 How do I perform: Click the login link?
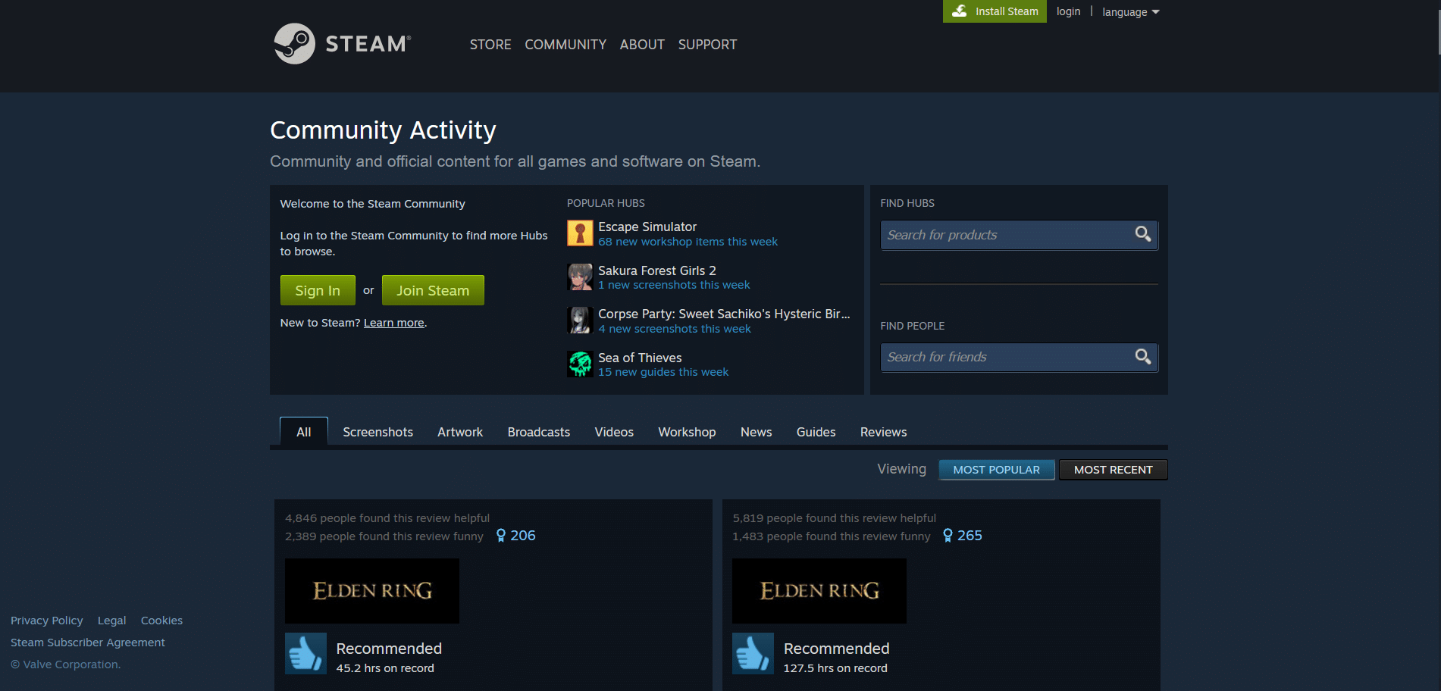[x=1068, y=11]
